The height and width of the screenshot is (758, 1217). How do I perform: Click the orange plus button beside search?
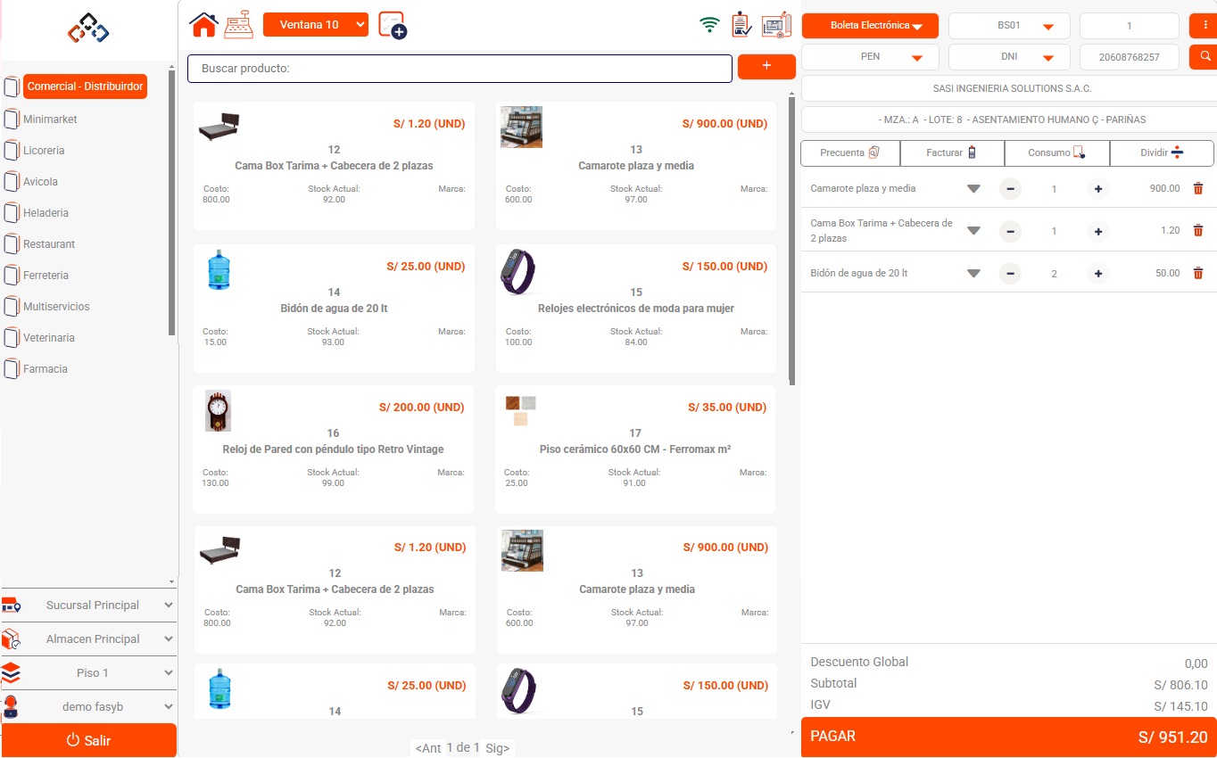coord(766,67)
